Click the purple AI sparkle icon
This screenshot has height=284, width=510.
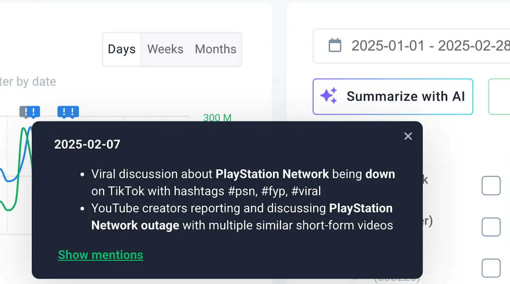[329, 96]
